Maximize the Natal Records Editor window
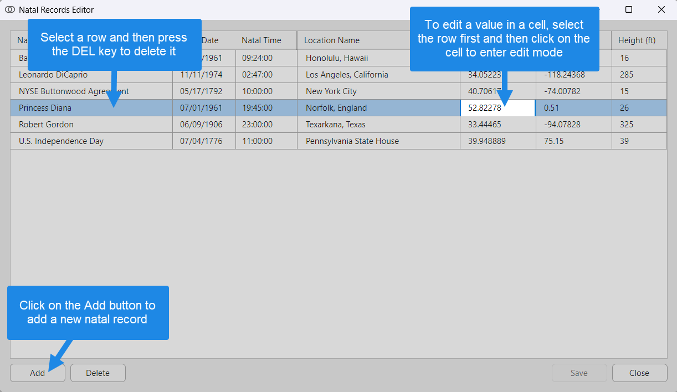The image size is (677, 392). pyautogui.click(x=629, y=9)
